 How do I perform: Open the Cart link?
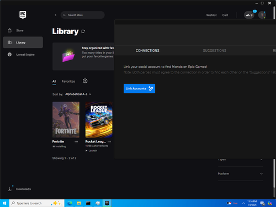pos(225,15)
